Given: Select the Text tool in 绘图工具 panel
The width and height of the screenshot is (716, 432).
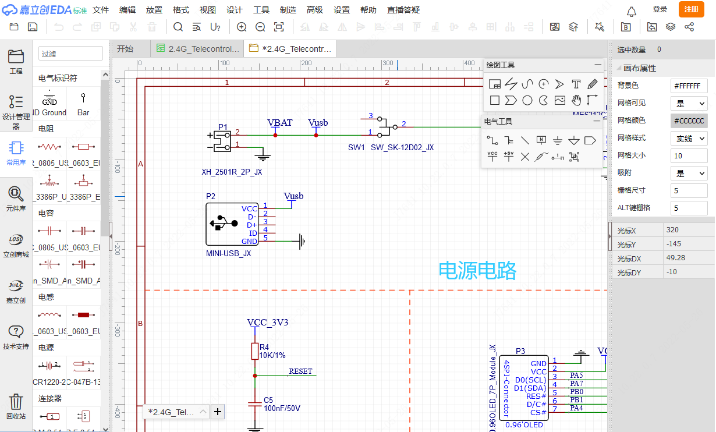Looking at the screenshot, I should [576, 84].
